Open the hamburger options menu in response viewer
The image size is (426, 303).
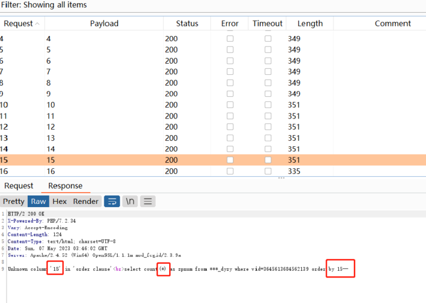[x=148, y=201]
